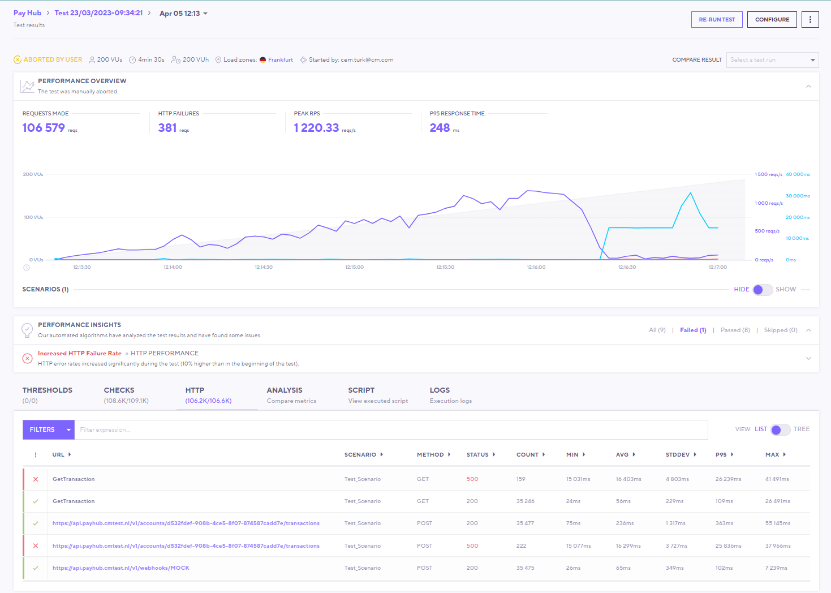Click in the Filter expression field
This screenshot has height=593, width=831.
tap(391, 430)
